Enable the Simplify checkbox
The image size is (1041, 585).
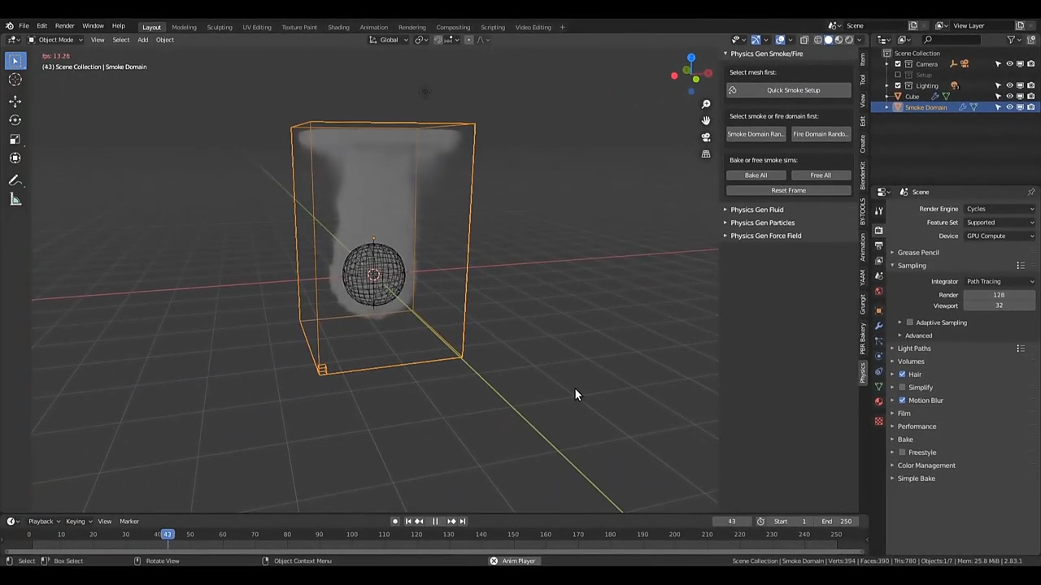coord(902,388)
